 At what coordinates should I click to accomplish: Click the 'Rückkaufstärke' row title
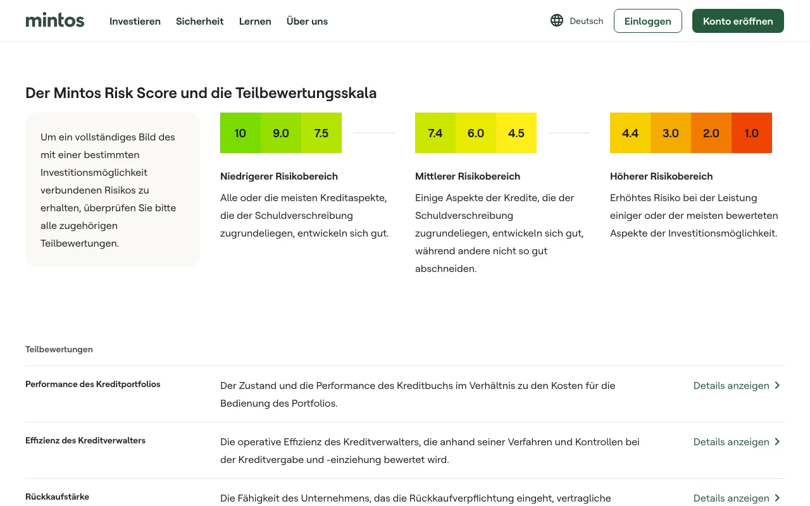click(x=57, y=497)
